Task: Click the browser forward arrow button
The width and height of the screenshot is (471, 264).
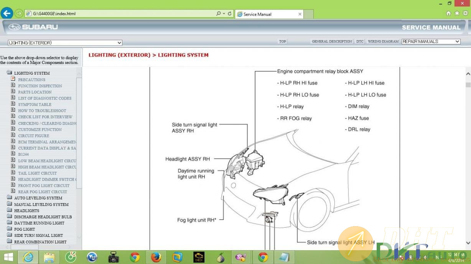Action: click(18, 13)
